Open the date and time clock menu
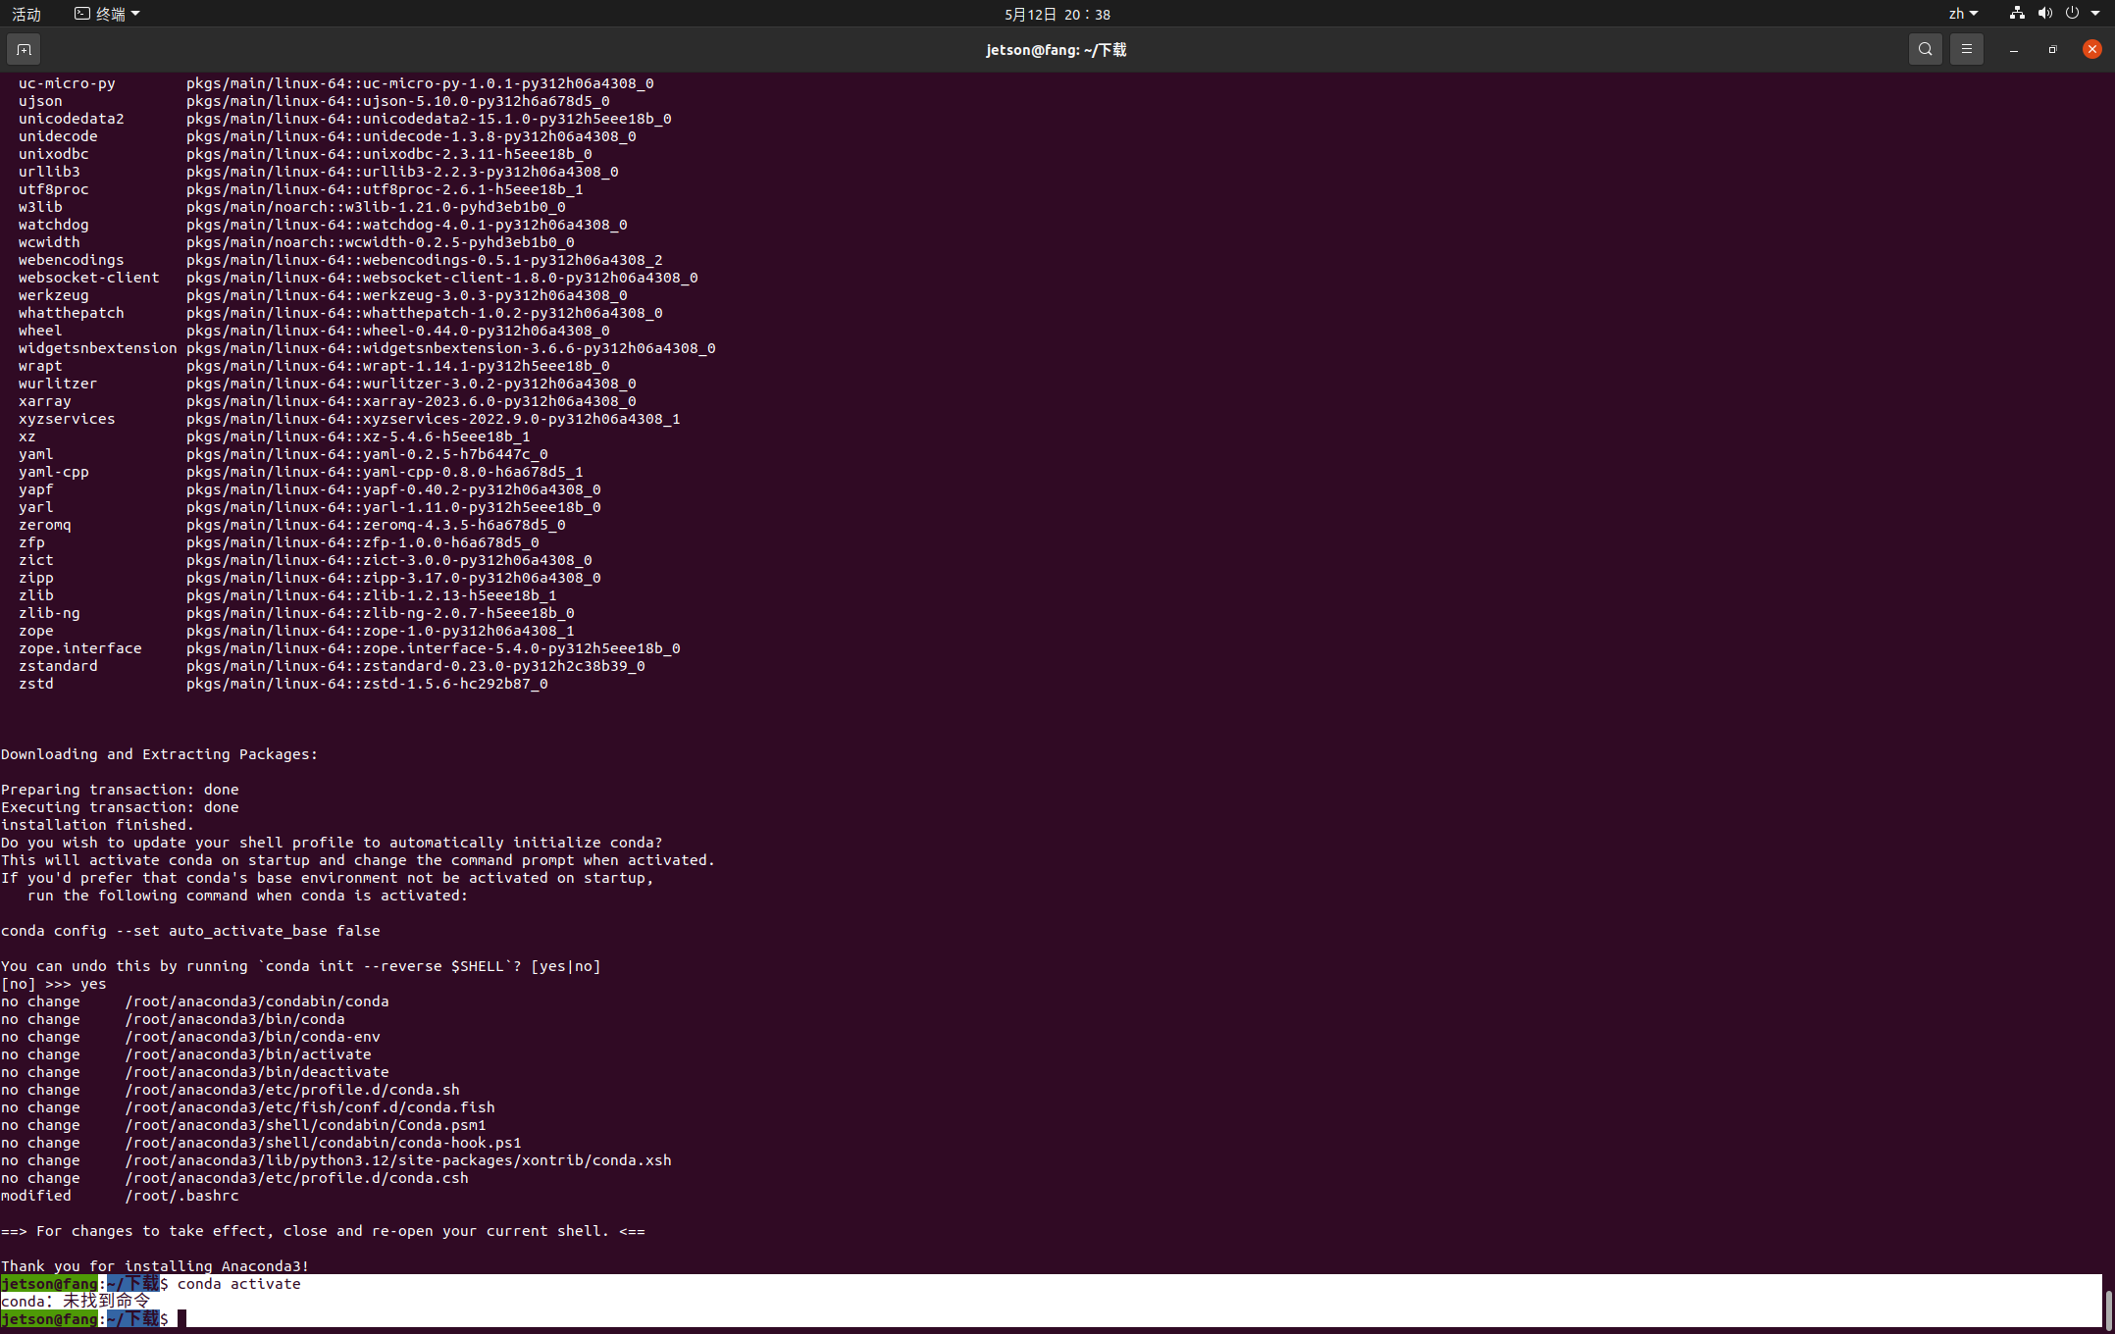This screenshot has height=1334, width=2115. point(1057,14)
